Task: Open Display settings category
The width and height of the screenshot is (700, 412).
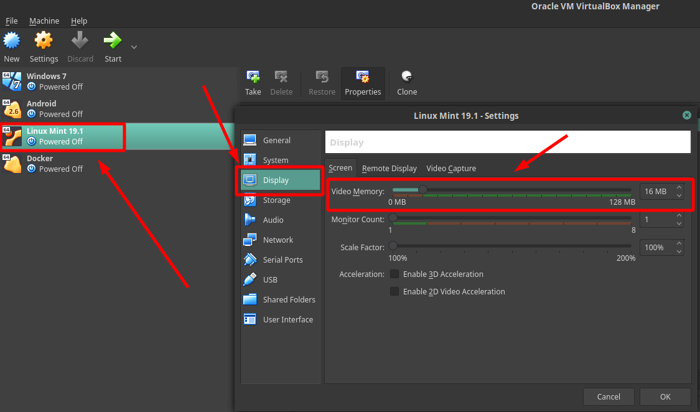Action: coord(281,180)
